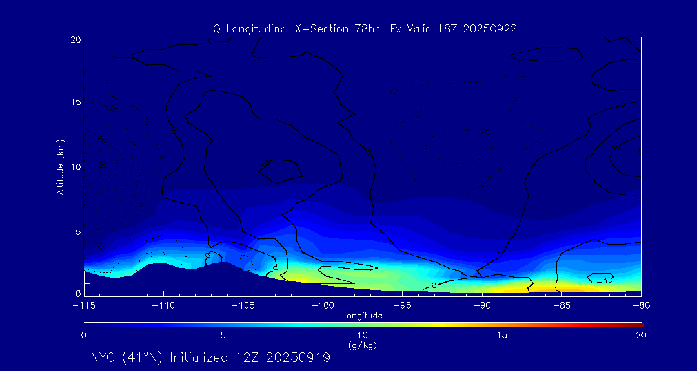This screenshot has height=371, width=697.
Task: Click the "-115" longitude tick label
Action: 84,306
